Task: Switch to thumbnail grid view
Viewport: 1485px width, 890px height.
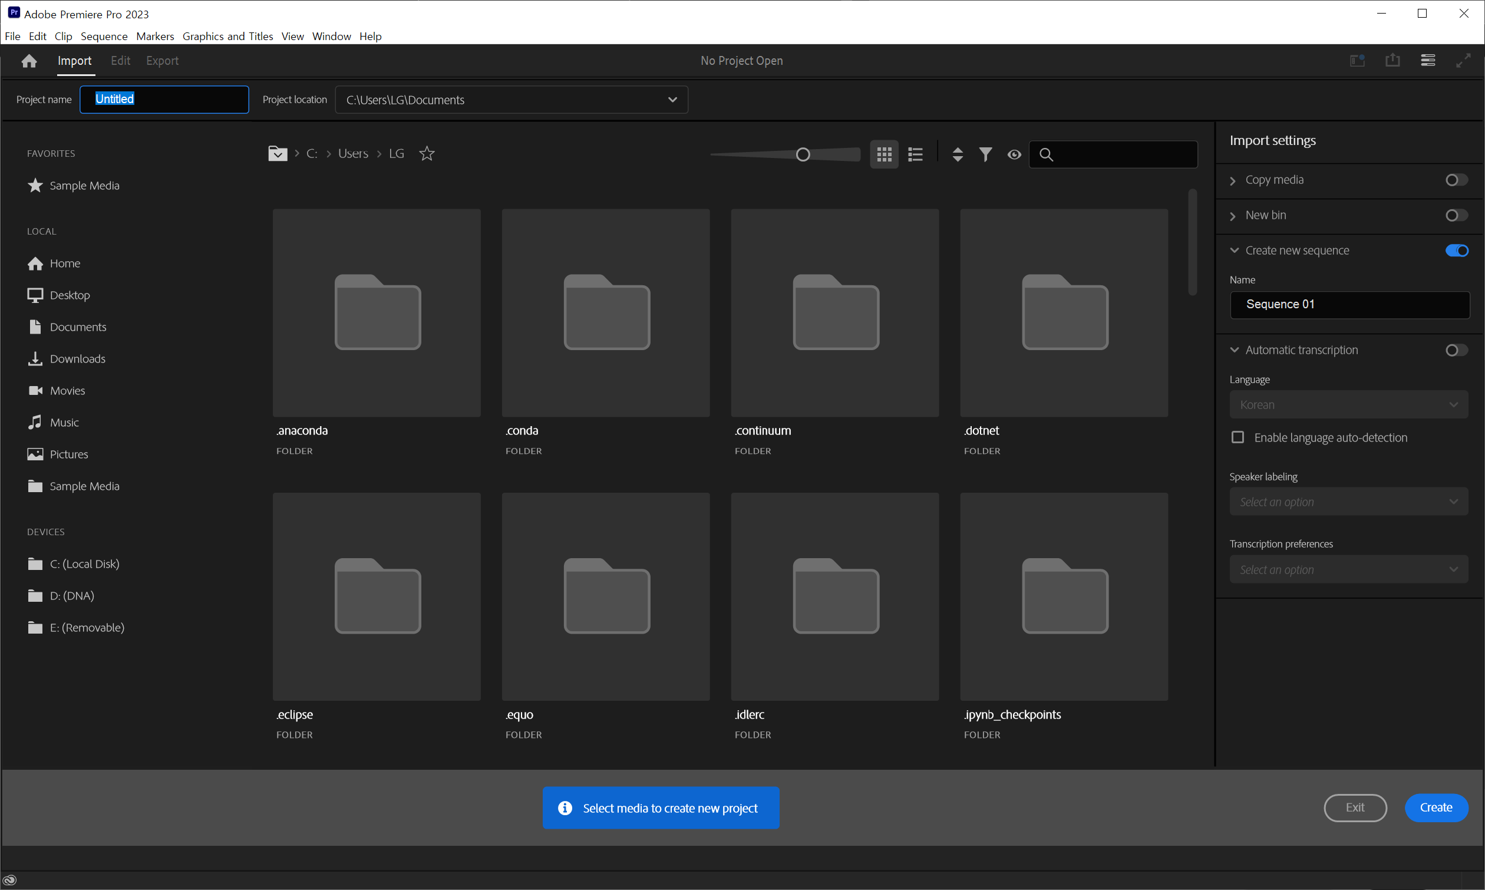Action: (884, 154)
